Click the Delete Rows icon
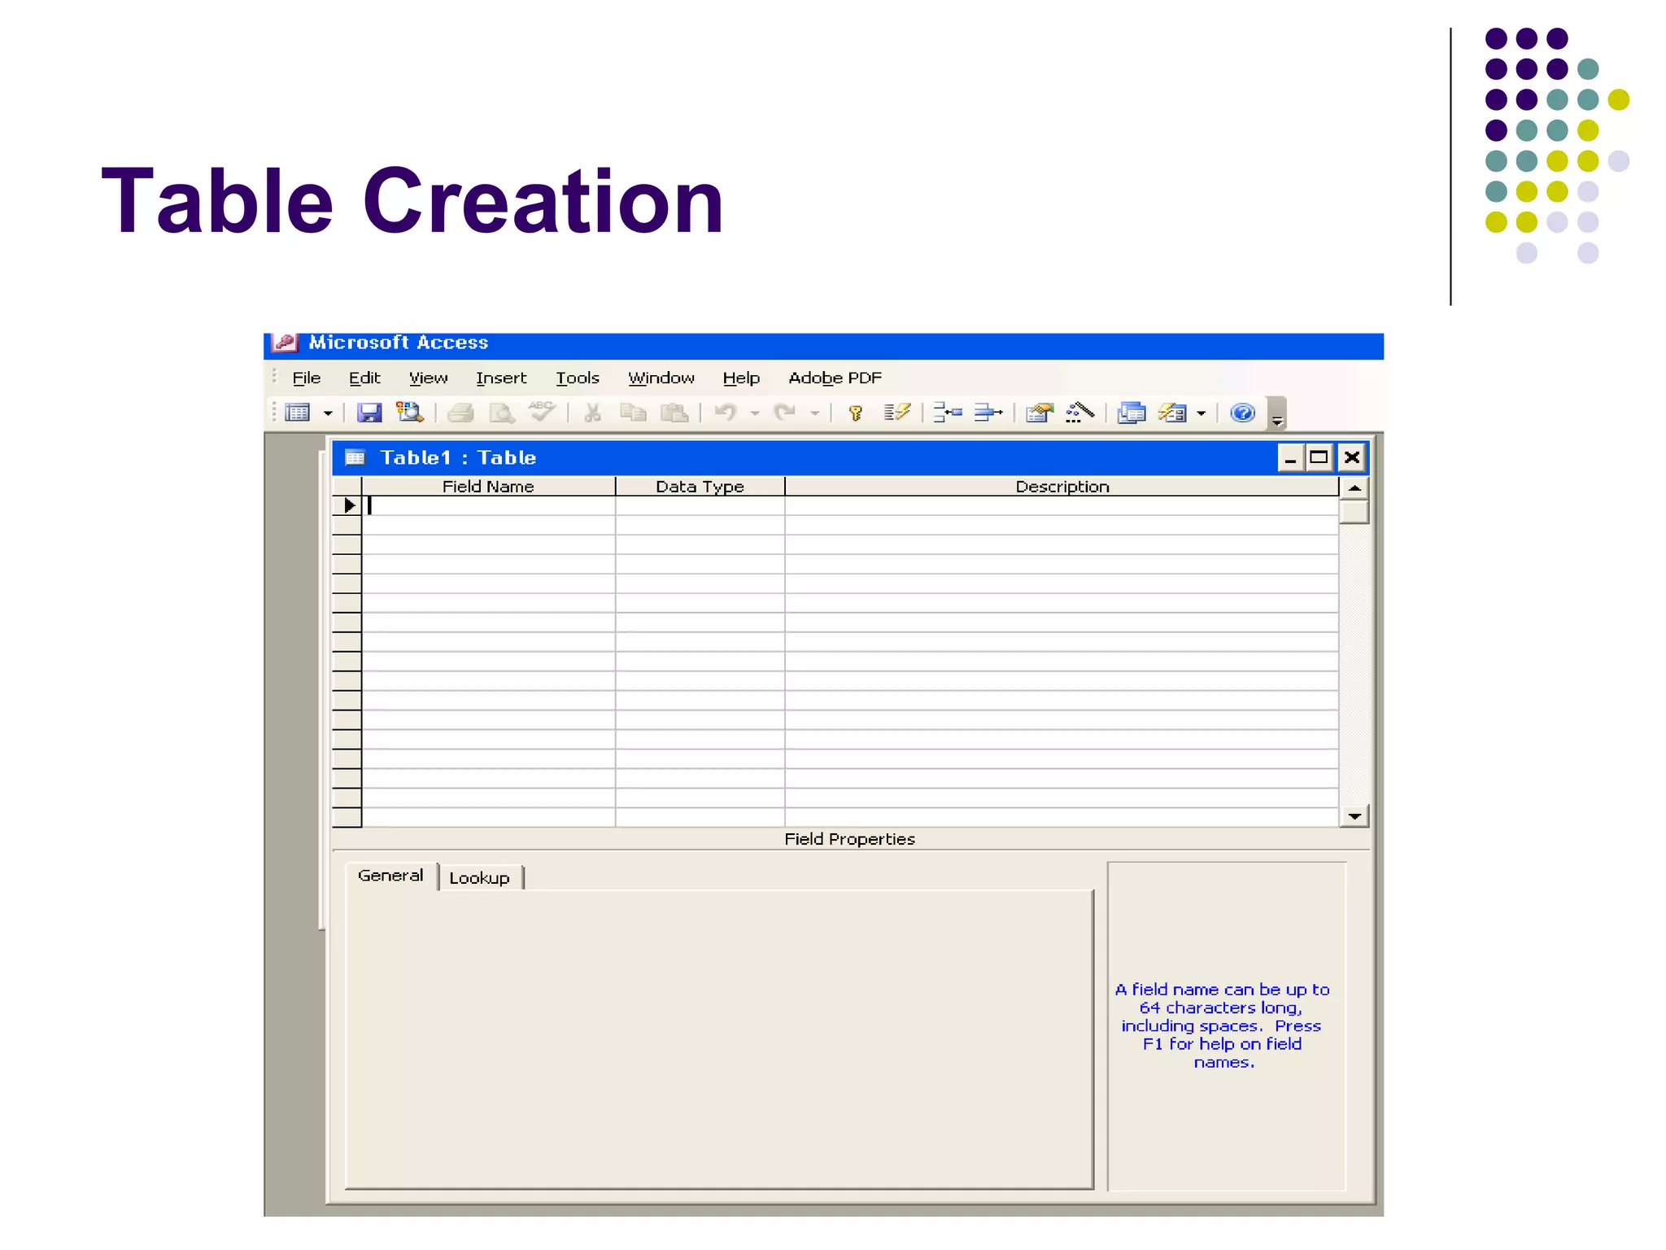1666x1250 pixels. (988, 413)
